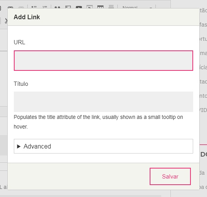Click the Add Link dialog title
This screenshot has height=197, width=207.
click(27, 17)
